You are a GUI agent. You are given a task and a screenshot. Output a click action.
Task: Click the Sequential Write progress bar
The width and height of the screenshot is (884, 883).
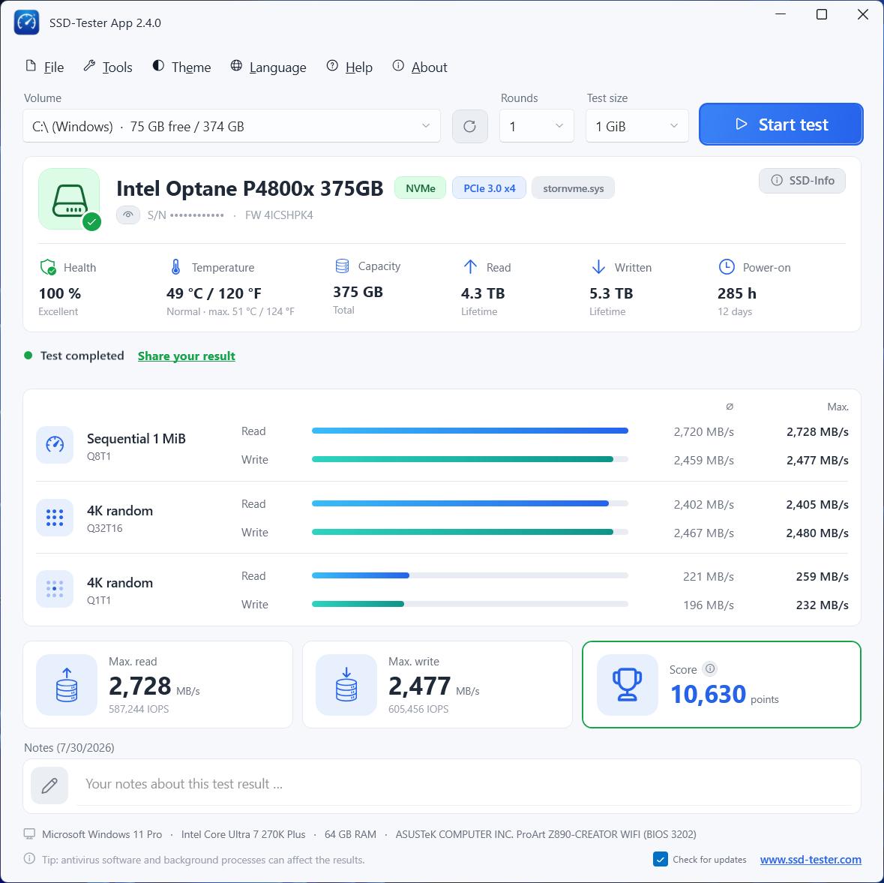469,459
